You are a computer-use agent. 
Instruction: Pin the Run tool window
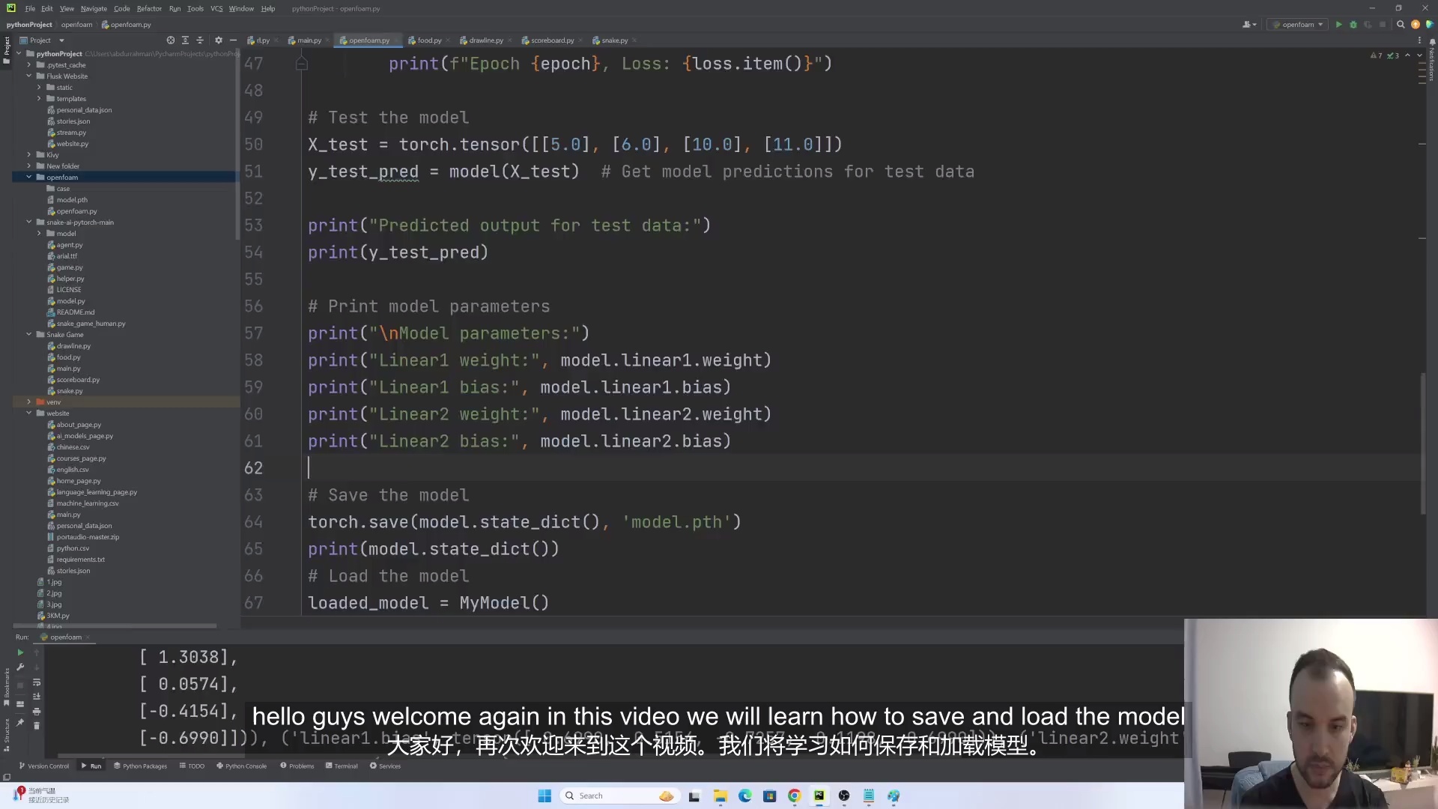coord(20,723)
